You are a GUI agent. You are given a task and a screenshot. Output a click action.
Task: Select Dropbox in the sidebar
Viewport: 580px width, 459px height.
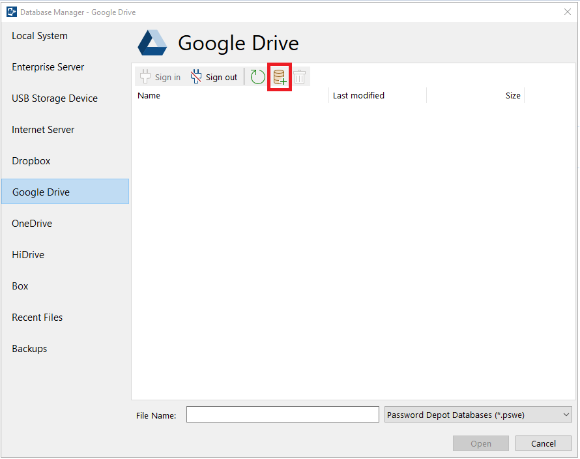[x=31, y=161]
